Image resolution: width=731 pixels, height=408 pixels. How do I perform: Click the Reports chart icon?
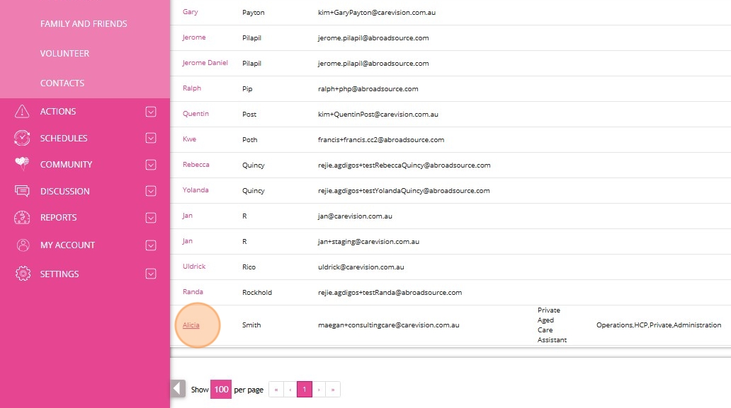22,217
